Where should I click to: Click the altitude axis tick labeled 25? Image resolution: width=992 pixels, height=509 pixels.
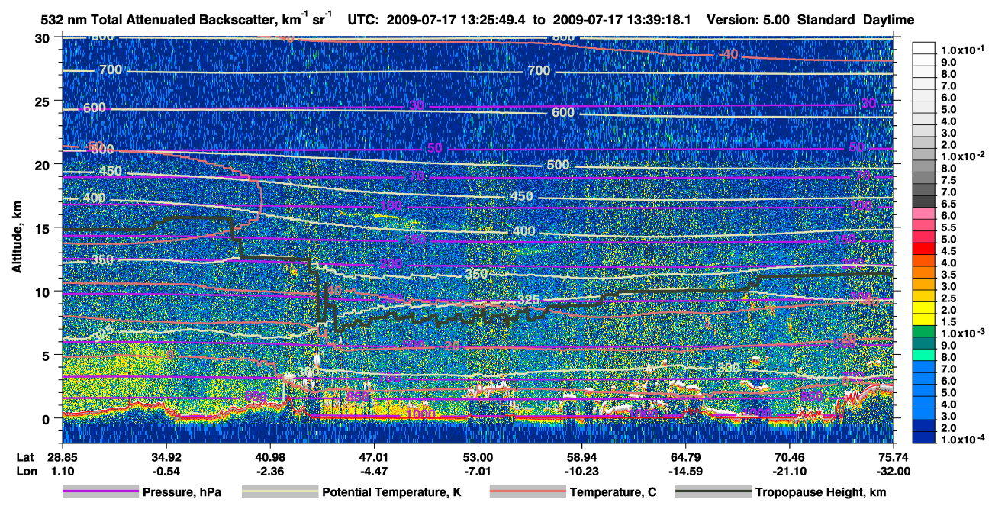(43, 101)
